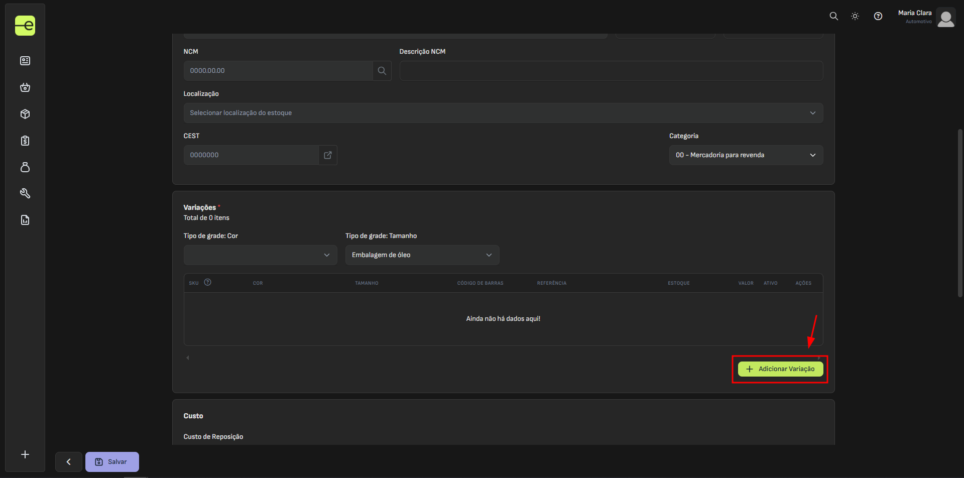Open the reports document sidebar icon
The height and width of the screenshot is (478, 964).
point(25,220)
